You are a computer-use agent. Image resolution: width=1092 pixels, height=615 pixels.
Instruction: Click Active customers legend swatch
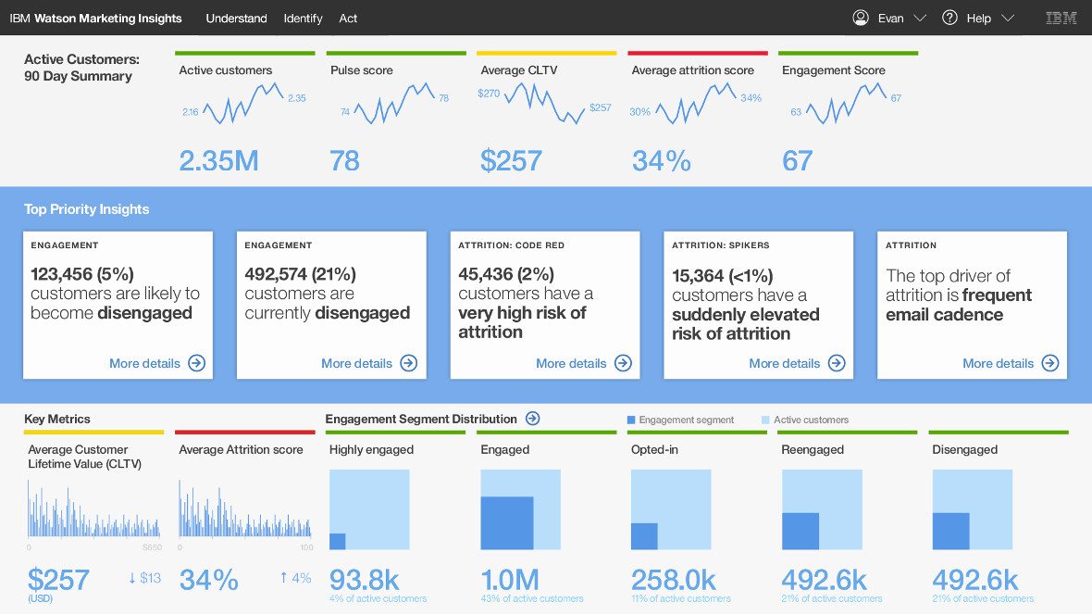click(765, 420)
